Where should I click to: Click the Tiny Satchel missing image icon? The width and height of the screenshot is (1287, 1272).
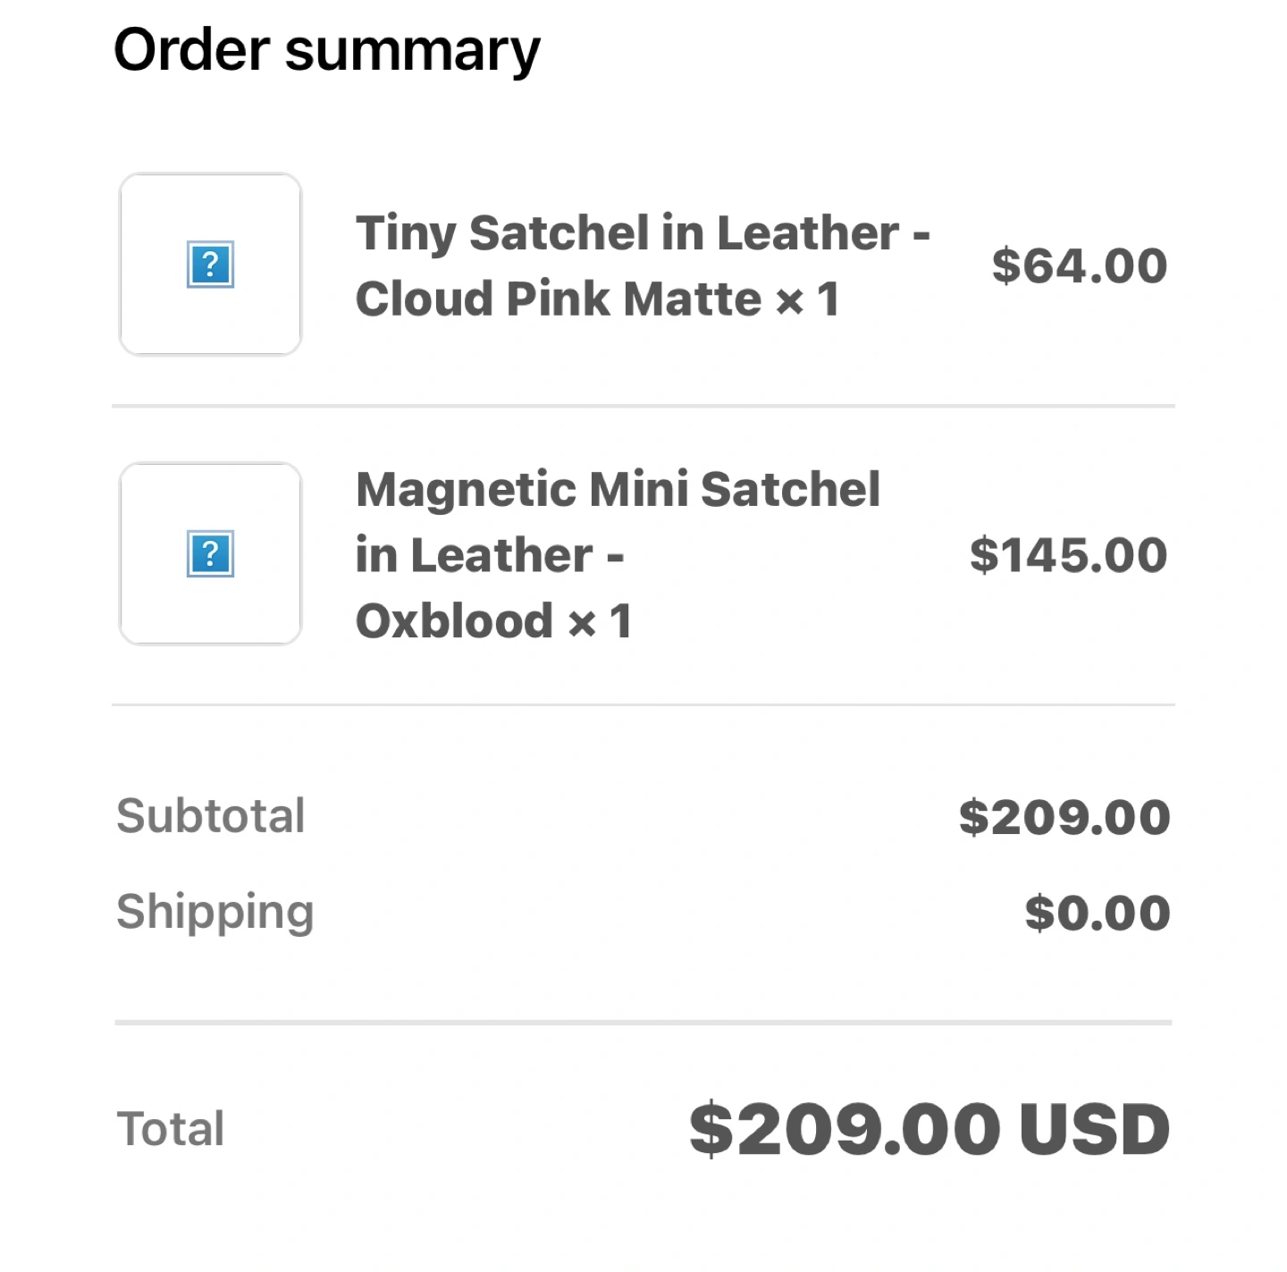(210, 265)
